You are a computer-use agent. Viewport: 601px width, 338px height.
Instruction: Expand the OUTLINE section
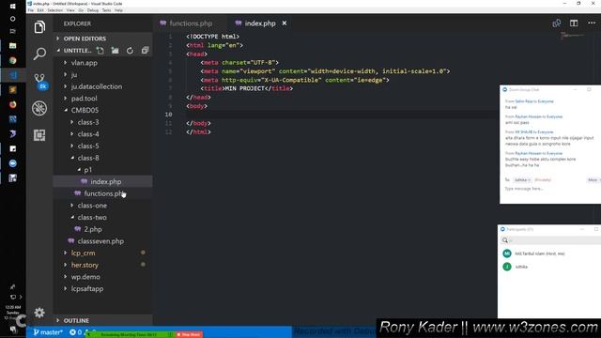[x=102, y=320]
